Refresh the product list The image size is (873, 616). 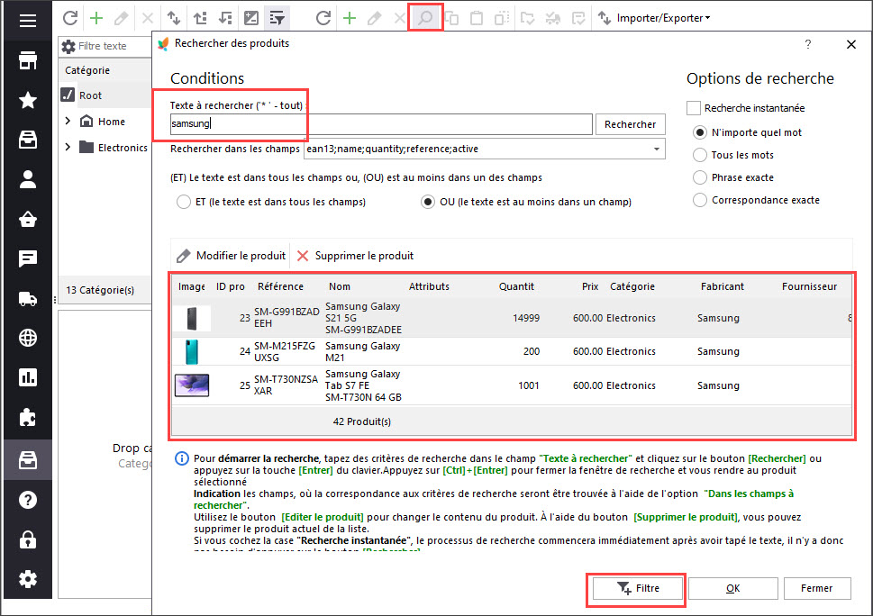click(323, 18)
